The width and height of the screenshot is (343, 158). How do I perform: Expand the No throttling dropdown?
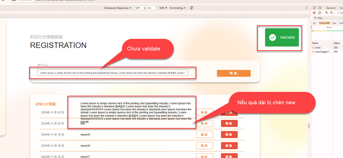pos(178,8)
